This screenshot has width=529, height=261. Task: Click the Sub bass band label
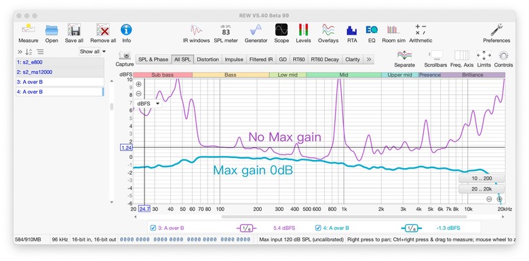(x=163, y=75)
